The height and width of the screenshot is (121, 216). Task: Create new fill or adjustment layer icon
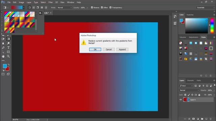(x=198, y=119)
